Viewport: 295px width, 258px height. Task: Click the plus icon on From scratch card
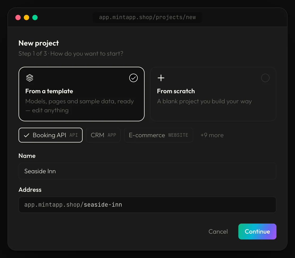(161, 78)
